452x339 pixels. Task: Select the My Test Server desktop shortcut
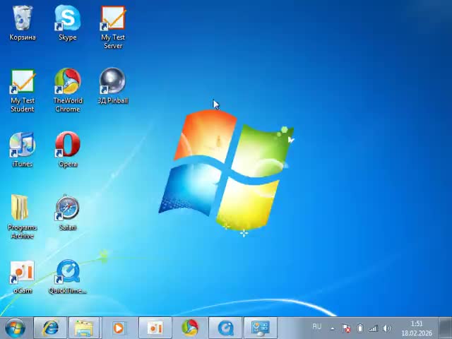113,19
